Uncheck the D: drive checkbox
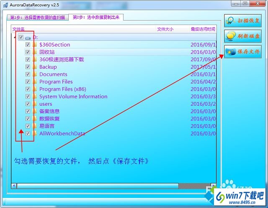This screenshot has height=208, width=268. tap(21, 37)
